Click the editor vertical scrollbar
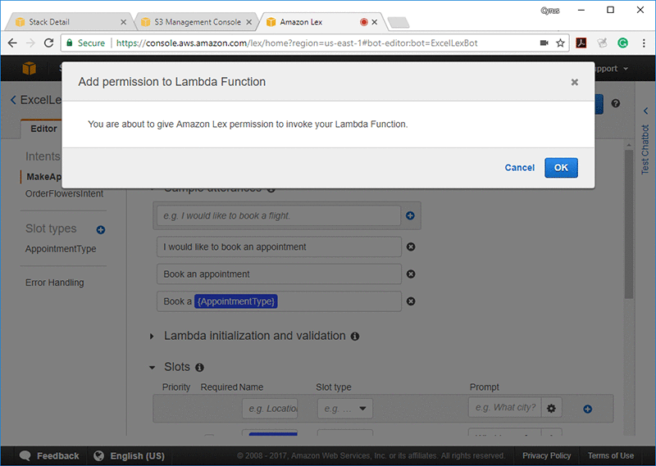The height and width of the screenshot is (466, 656). (x=629, y=224)
